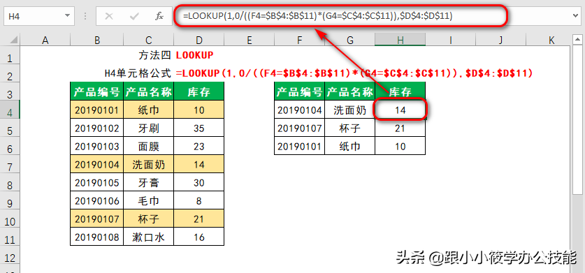This screenshot has height=273, width=585.
Task: Click cell with 20190102
Action: point(97,128)
